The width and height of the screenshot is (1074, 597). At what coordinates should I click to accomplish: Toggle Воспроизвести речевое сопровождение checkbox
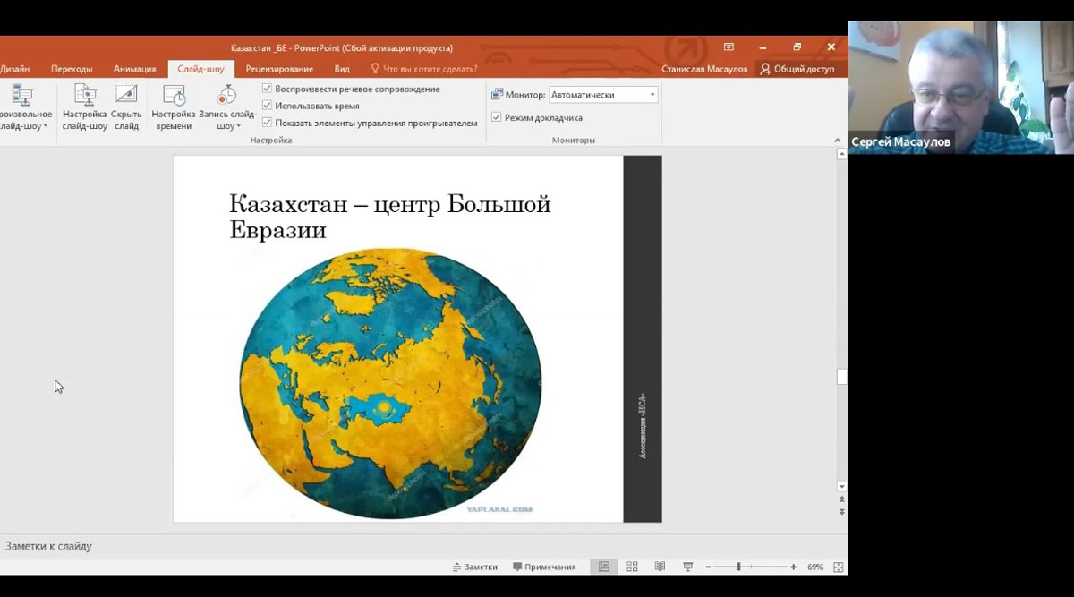coord(268,89)
